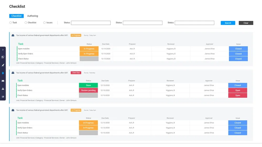
Task: Open the open-book icon in the sidebar
Action: (3, 81)
